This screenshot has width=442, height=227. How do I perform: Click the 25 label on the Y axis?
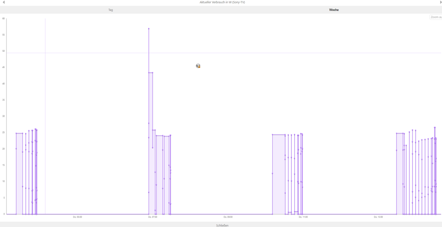pos(3,133)
